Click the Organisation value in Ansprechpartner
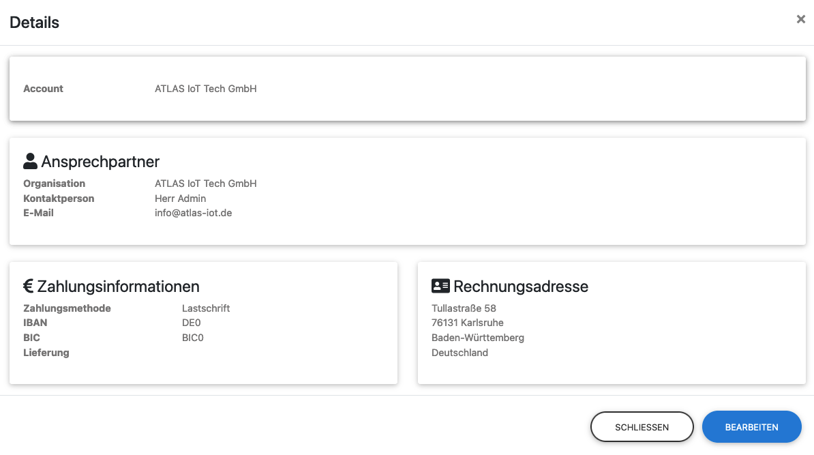 (205, 184)
